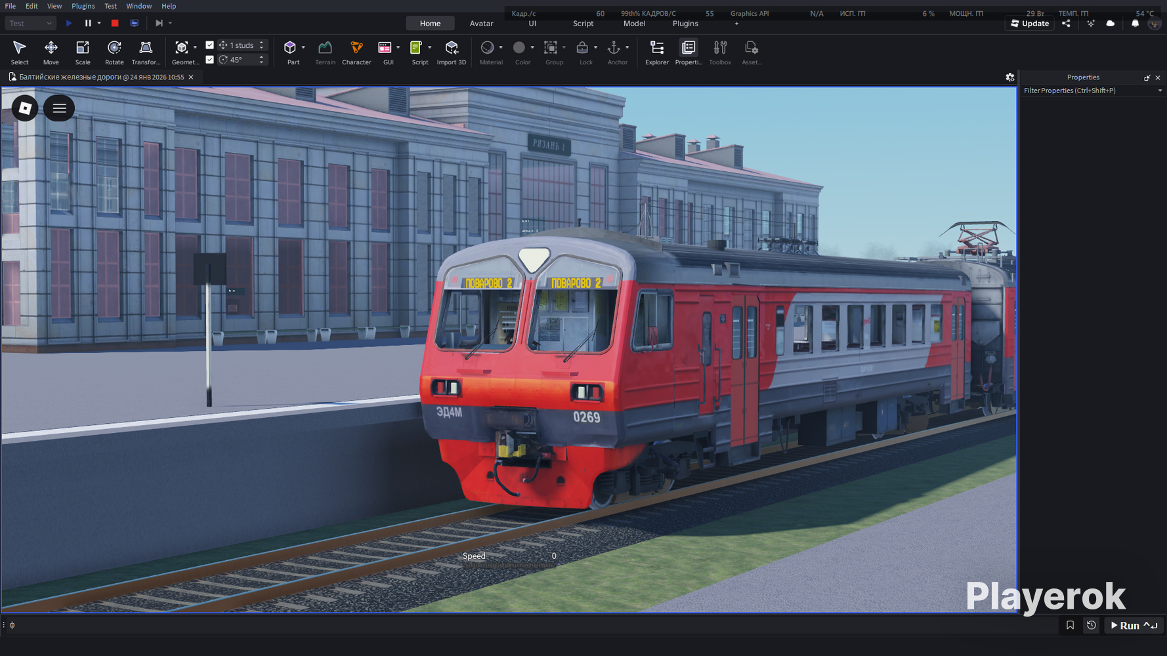Activate the Rotate tool

click(x=114, y=52)
